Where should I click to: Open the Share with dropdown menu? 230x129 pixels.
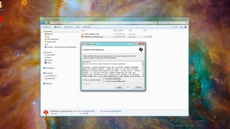pyautogui.click(x=68, y=27)
